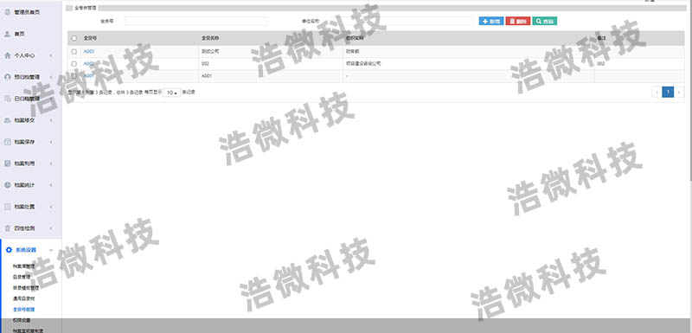Viewport: 692px width, 333px height.
Task: Open the A003 record link
Action: pos(89,52)
